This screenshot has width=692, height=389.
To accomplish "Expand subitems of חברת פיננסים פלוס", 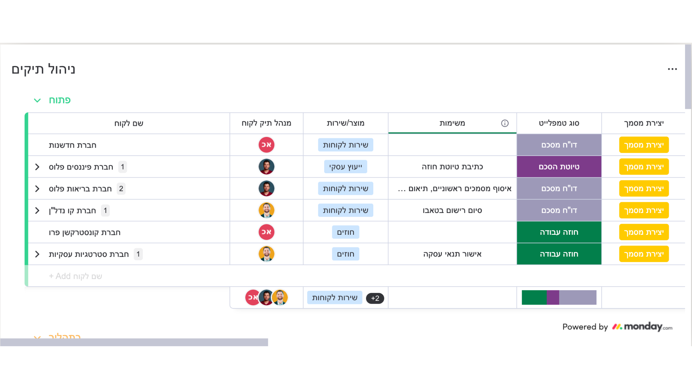I will click(x=37, y=167).
